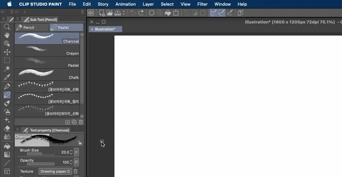
Task: Toggle Opacity pen pressure dynamics button
Action: pyautogui.click(x=76, y=162)
